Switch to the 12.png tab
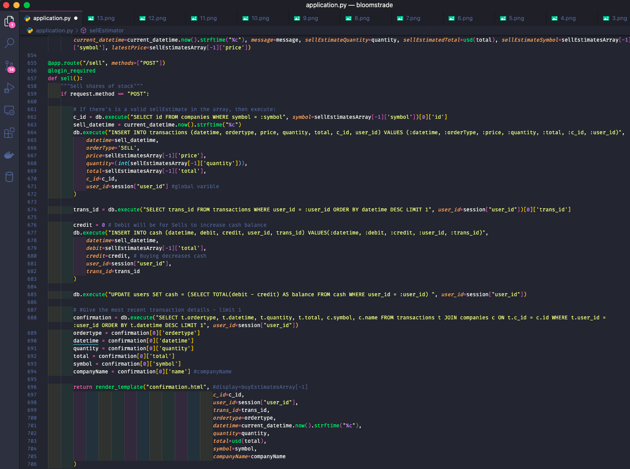Screen dimensions: 630x469 [x=160, y=18]
